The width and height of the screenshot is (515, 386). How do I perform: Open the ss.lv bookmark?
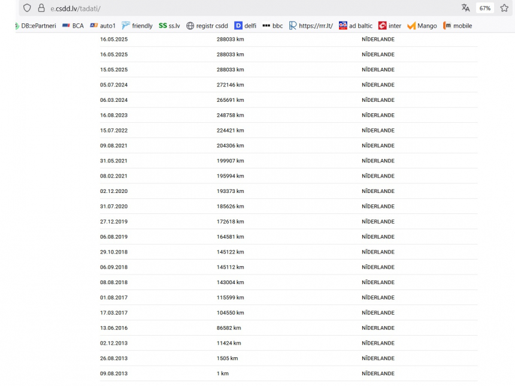coord(169,26)
